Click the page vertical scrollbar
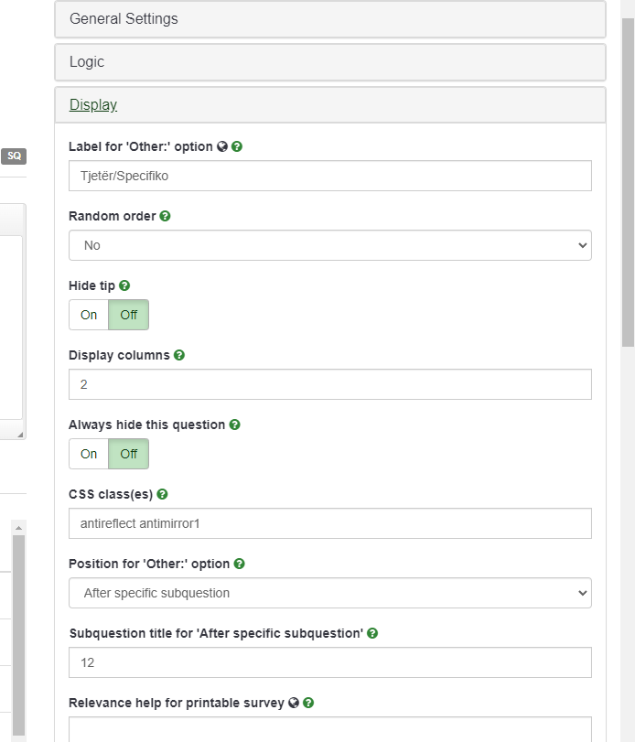 point(628,183)
